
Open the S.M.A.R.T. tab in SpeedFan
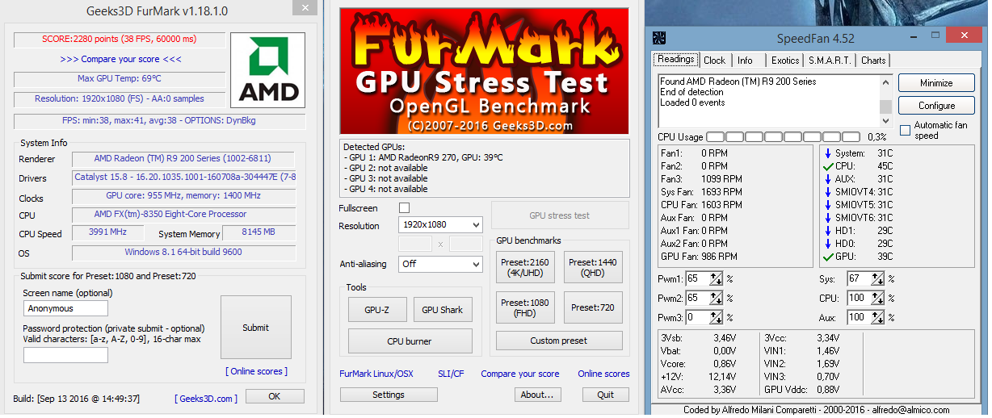[x=830, y=61]
